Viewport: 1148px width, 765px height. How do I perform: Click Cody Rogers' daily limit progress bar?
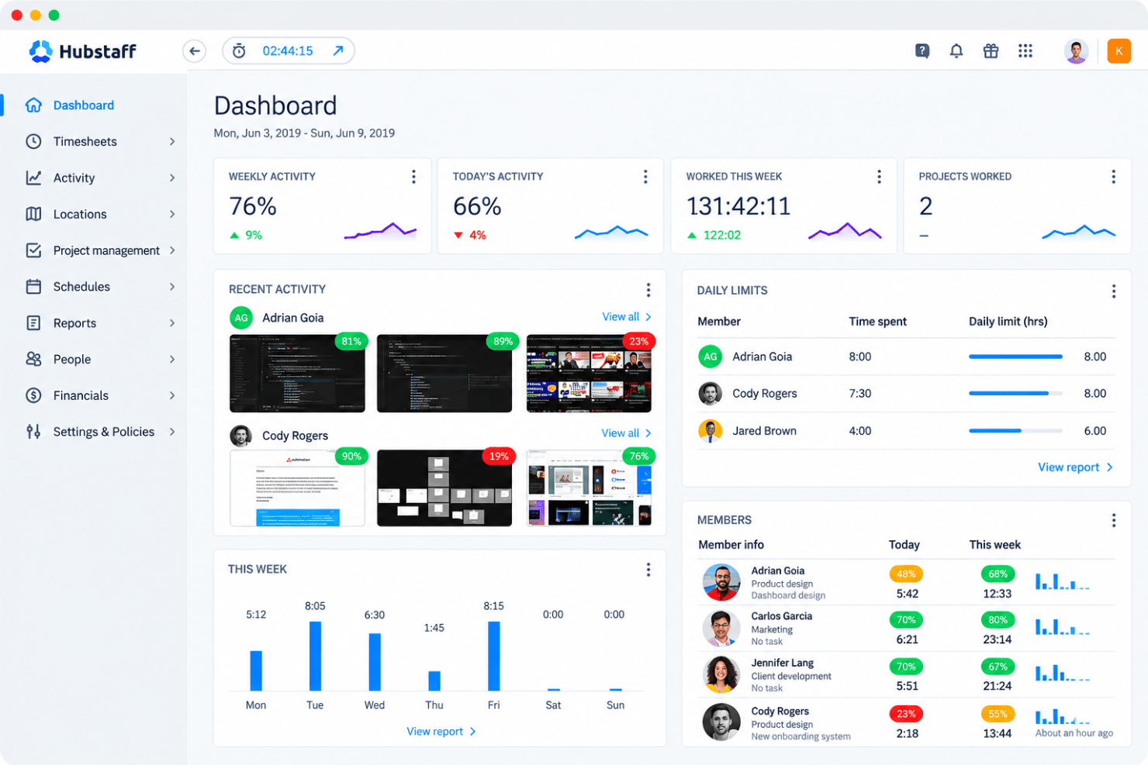pos(1015,394)
